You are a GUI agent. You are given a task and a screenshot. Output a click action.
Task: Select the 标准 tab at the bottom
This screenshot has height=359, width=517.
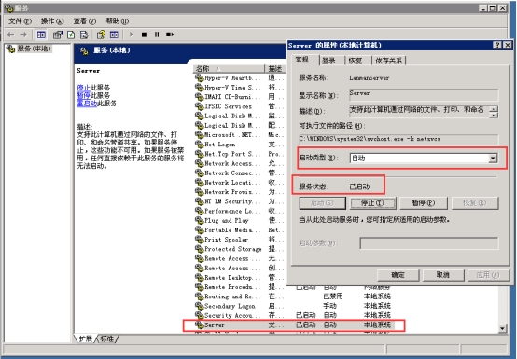106,338
